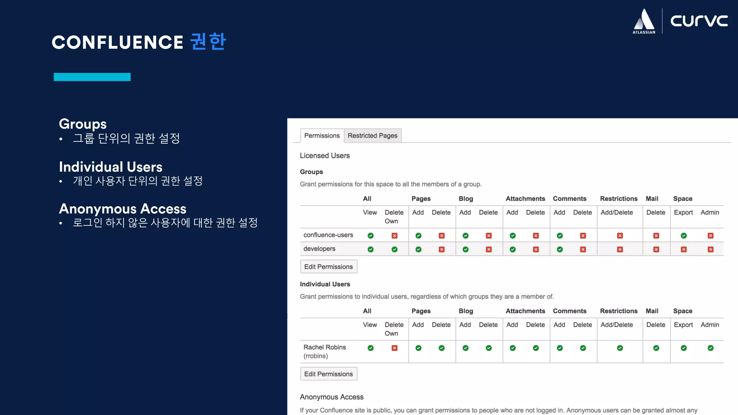This screenshot has width=738, height=415.
Task: Click developers Restrictions Add/Delete cross icon
Action: tap(620, 249)
